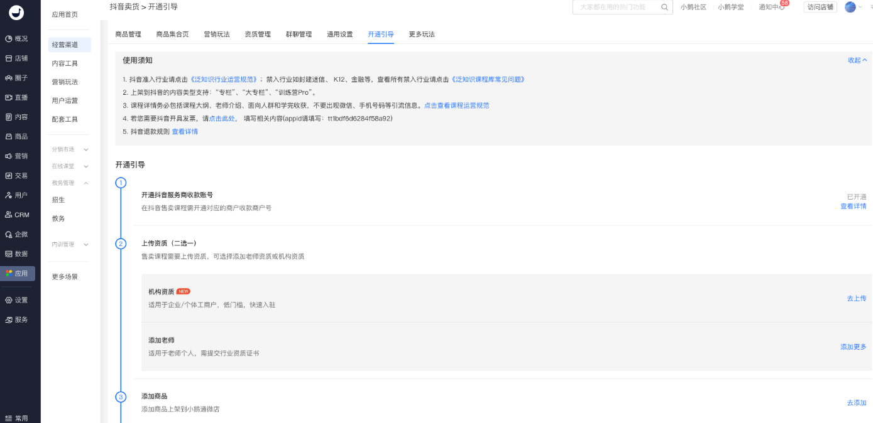Open 常用 favorites at sidebar bottom
This screenshot has width=873, height=423.
coord(16,418)
